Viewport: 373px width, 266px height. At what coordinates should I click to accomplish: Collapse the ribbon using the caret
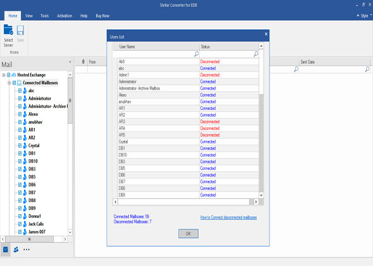point(358,16)
